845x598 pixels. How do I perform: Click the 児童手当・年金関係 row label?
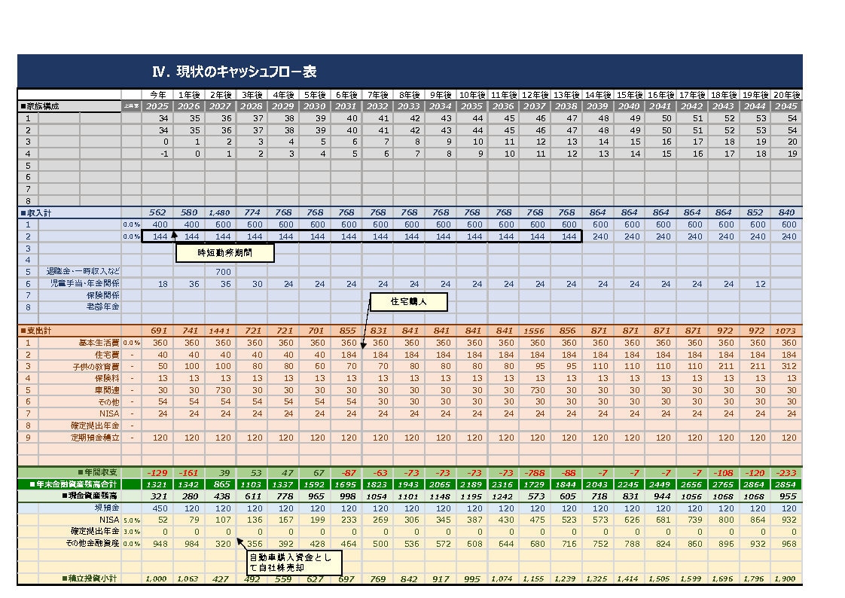point(85,283)
